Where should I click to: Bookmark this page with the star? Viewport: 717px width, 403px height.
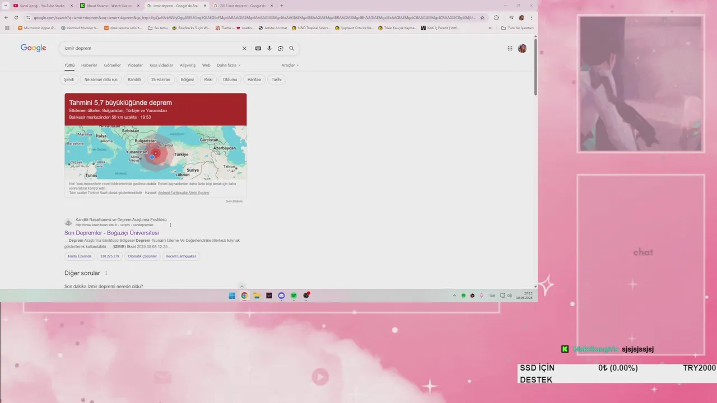[482, 17]
